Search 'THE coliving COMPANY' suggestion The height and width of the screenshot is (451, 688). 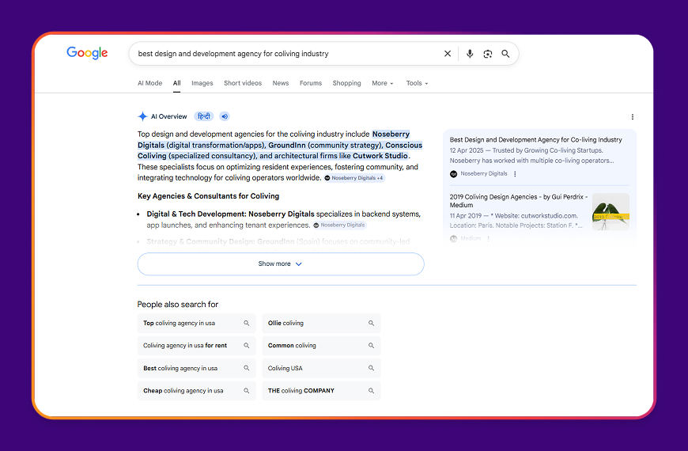tap(321, 391)
